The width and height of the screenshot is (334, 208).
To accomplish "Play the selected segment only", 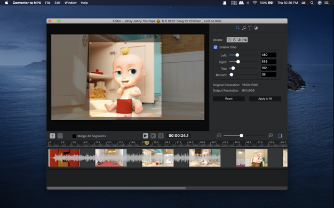I will click(153, 136).
